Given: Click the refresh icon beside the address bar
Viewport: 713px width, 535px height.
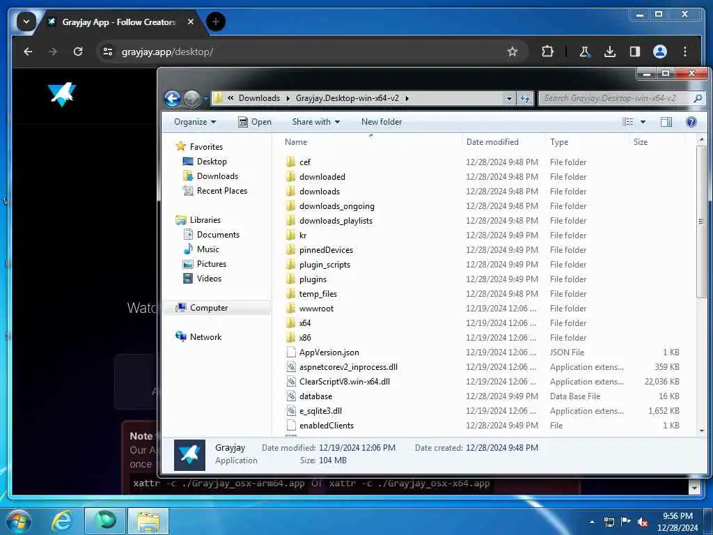Looking at the screenshot, I should click(525, 98).
